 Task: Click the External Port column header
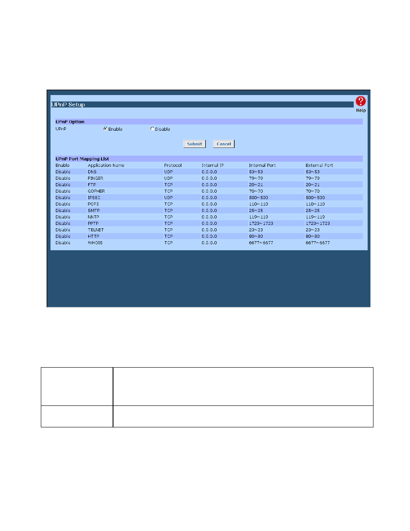pos(319,166)
